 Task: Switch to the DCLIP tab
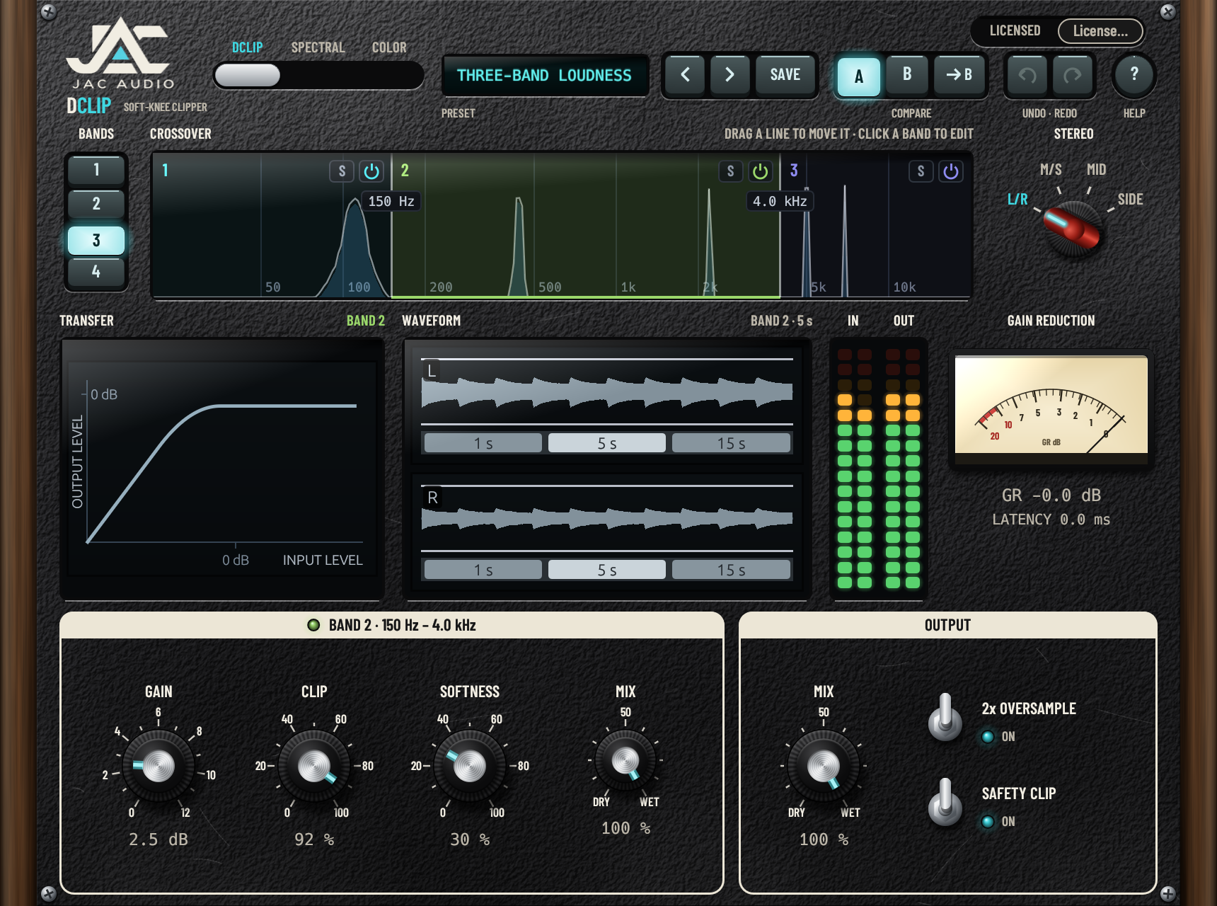(247, 47)
